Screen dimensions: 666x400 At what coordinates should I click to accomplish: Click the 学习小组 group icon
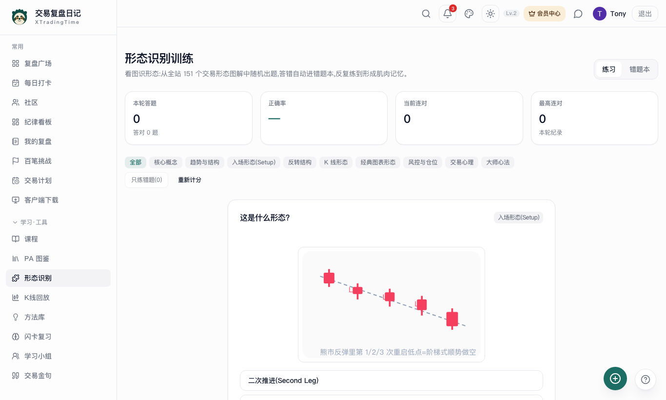16,356
